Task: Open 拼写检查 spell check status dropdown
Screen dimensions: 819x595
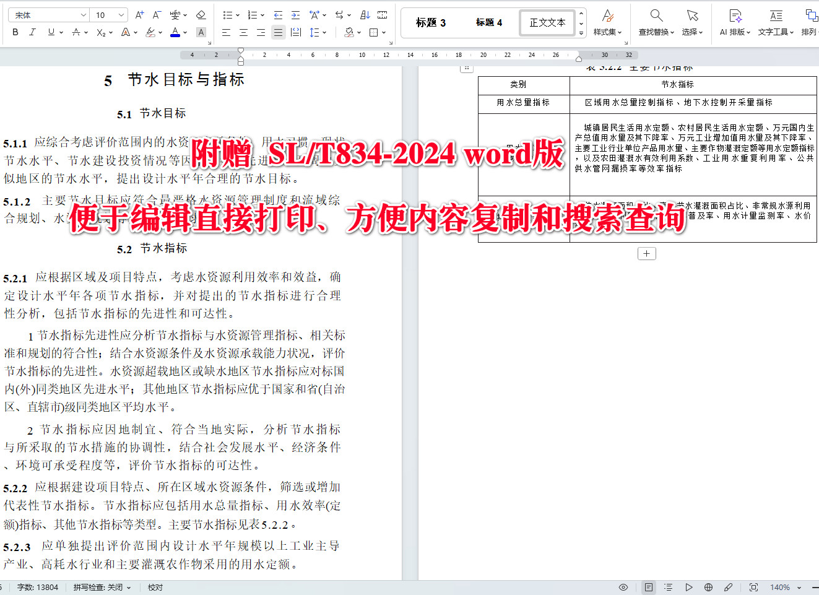Action: tap(102, 587)
